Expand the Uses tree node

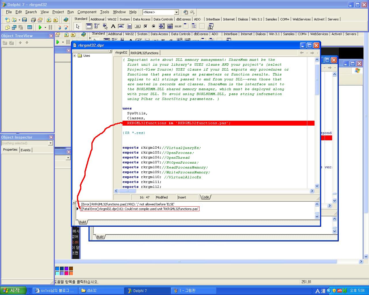click(x=75, y=56)
